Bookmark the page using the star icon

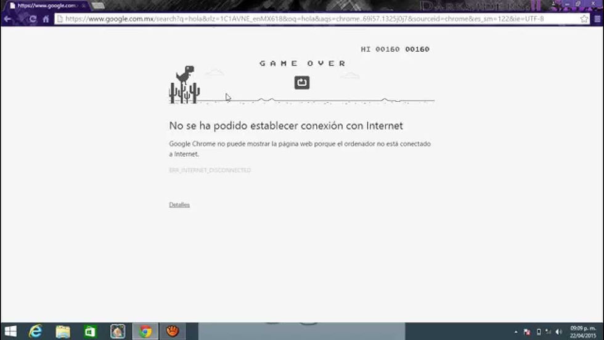[584, 19]
